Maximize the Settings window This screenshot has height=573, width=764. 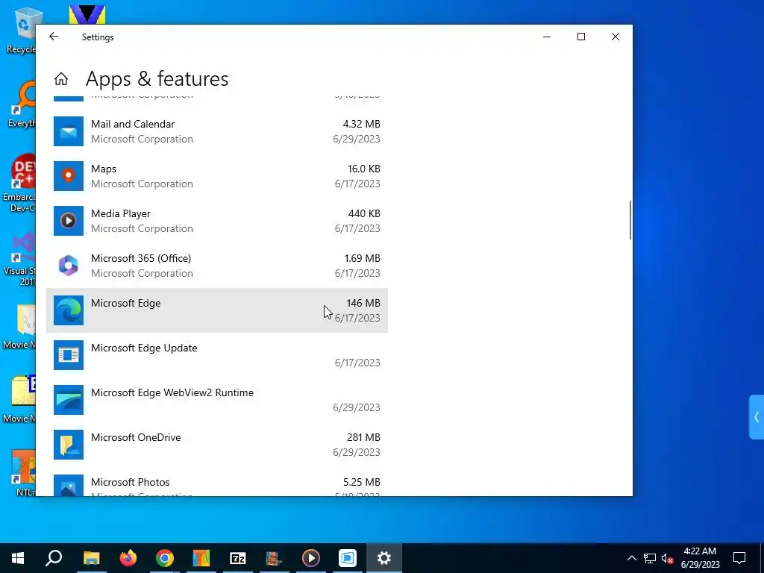580,37
